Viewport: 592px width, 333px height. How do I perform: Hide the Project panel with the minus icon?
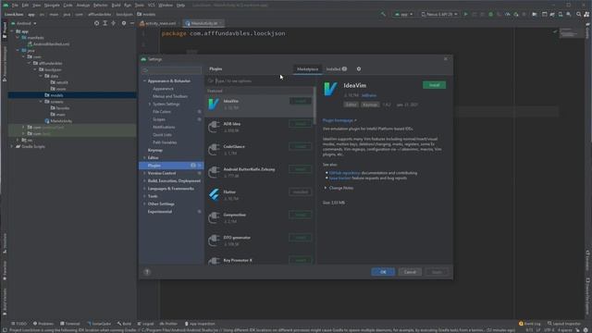[132, 23]
